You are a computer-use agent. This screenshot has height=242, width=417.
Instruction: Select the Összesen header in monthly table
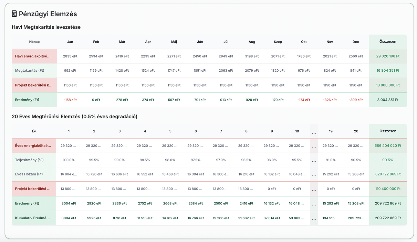coord(388,41)
